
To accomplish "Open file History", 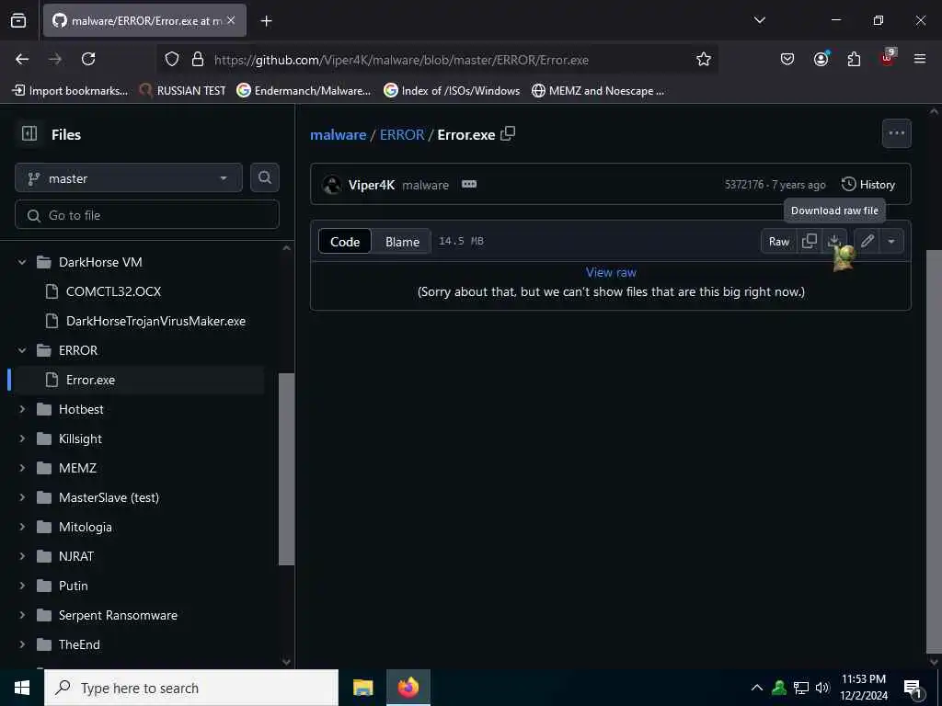I will 868,184.
